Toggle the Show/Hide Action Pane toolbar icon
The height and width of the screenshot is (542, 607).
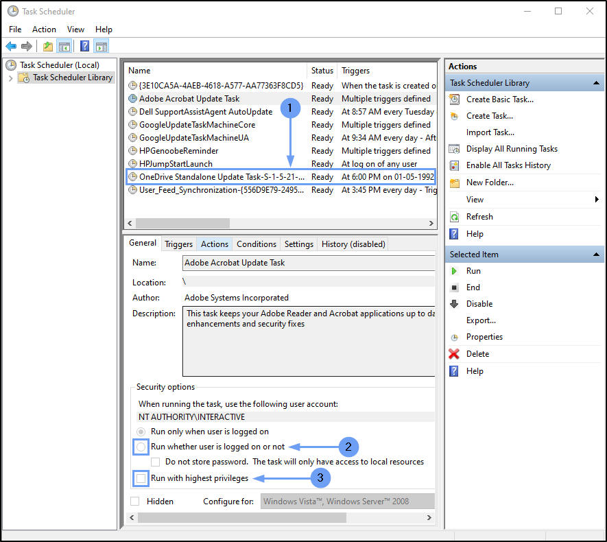[x=101, y=47]
